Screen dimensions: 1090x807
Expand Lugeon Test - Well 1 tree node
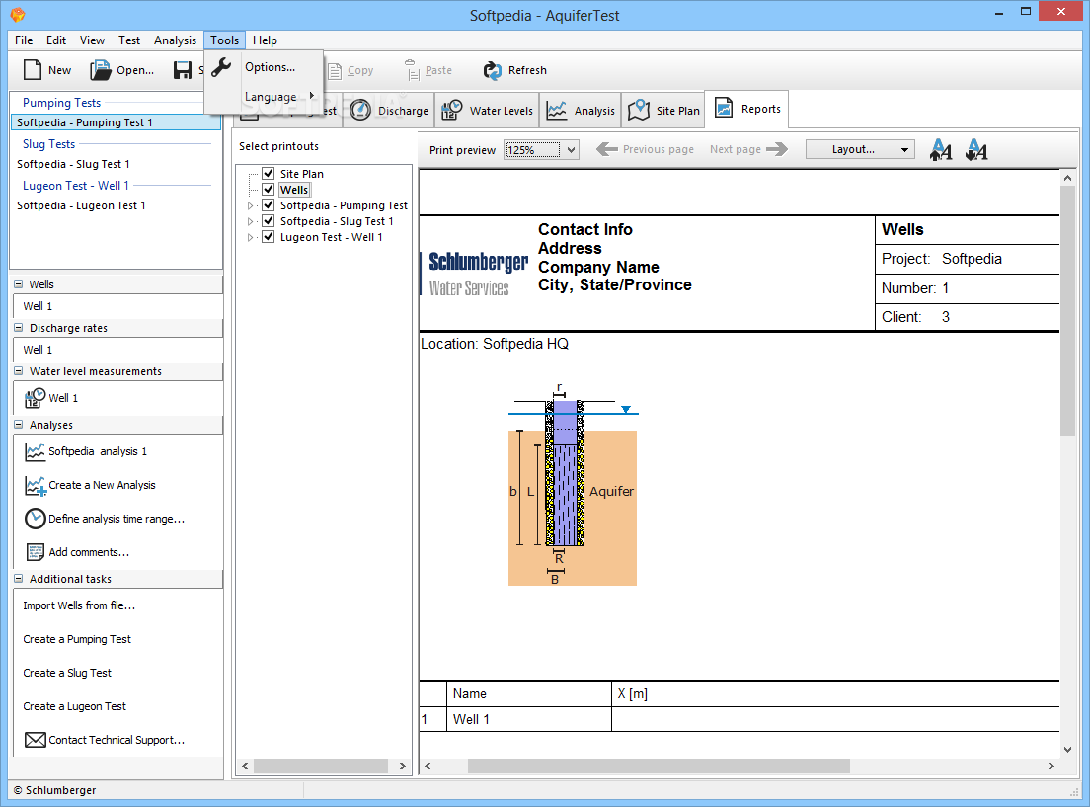[x=250, y=237]
